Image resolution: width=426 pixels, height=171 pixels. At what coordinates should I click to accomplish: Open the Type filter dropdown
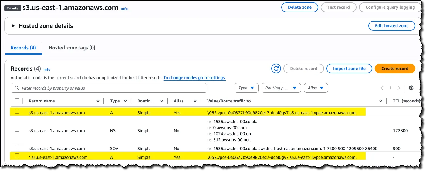click(246, 88)
